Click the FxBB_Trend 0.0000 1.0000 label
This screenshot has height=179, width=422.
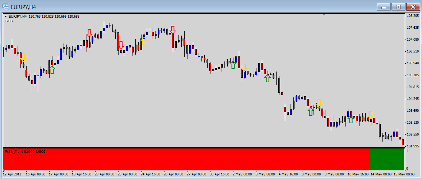pyautogui.click(x=25, y=152)
